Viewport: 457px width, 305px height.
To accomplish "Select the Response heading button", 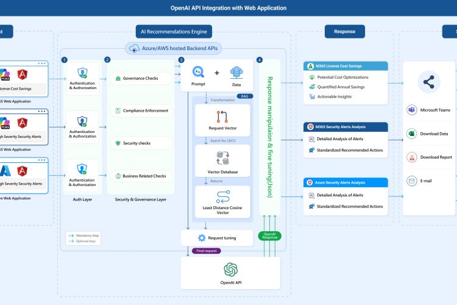I will click(x=344, y=32).
